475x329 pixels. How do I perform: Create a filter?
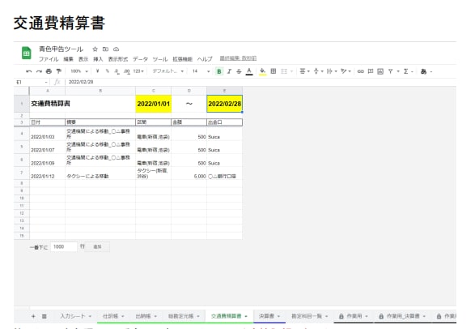[391, 71]
